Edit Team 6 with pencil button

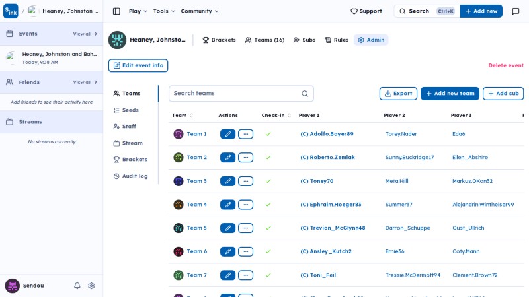click(227, 251)
